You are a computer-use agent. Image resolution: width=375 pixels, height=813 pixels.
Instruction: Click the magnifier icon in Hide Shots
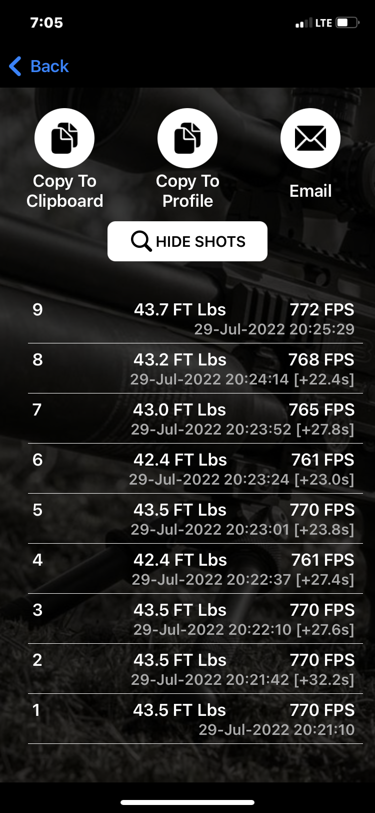pyautogui.click(x=141, y=241)
